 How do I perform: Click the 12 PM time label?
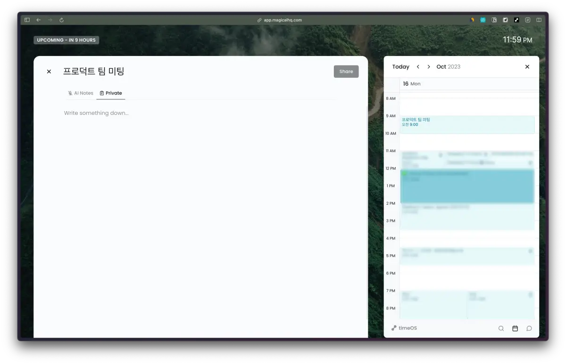(x=391, y=169)
